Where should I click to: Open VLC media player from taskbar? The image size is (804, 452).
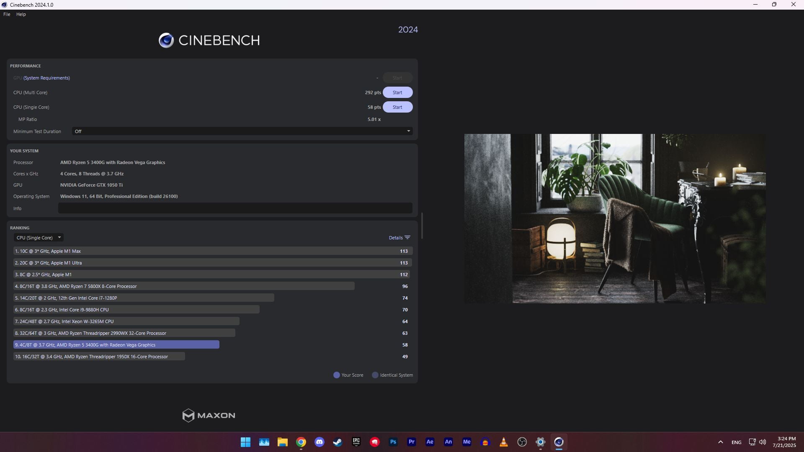[x=504, y=442]
